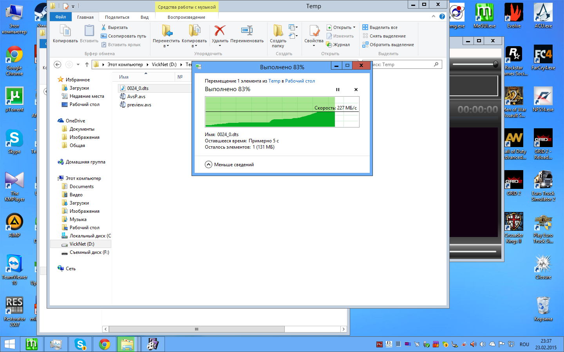The height and width of the screenshot is (352, 564).
Task: Open Euro Truck Simulator 2 desktop icon
Action: point(543,186)
